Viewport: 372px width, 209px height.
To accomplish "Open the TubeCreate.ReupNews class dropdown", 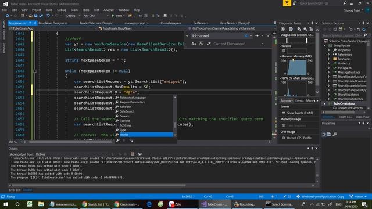I will pos(185,28).
